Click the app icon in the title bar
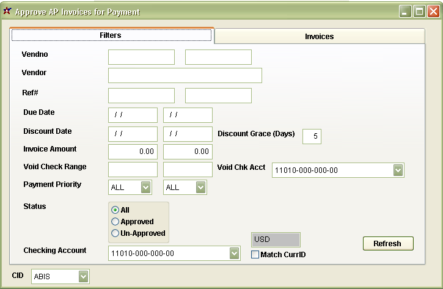 point(7,12)
